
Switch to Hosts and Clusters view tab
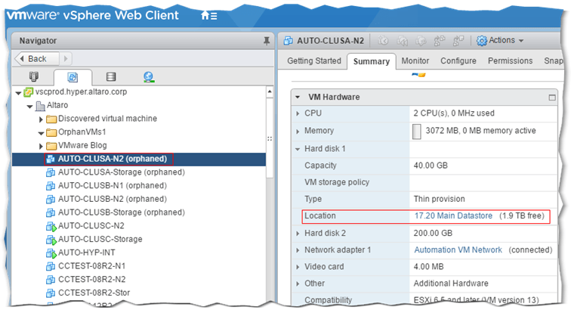click(33, 76)
